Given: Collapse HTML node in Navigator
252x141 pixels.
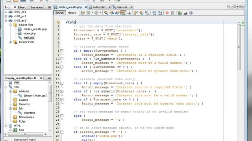Looking at the screenshot, I should point(6,126).
